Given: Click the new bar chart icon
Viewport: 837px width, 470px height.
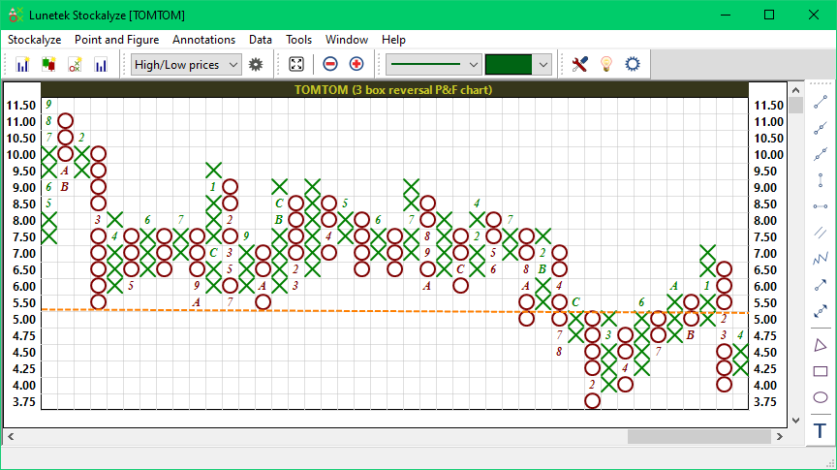Looking at the screenshot, I should coord(22,65).
